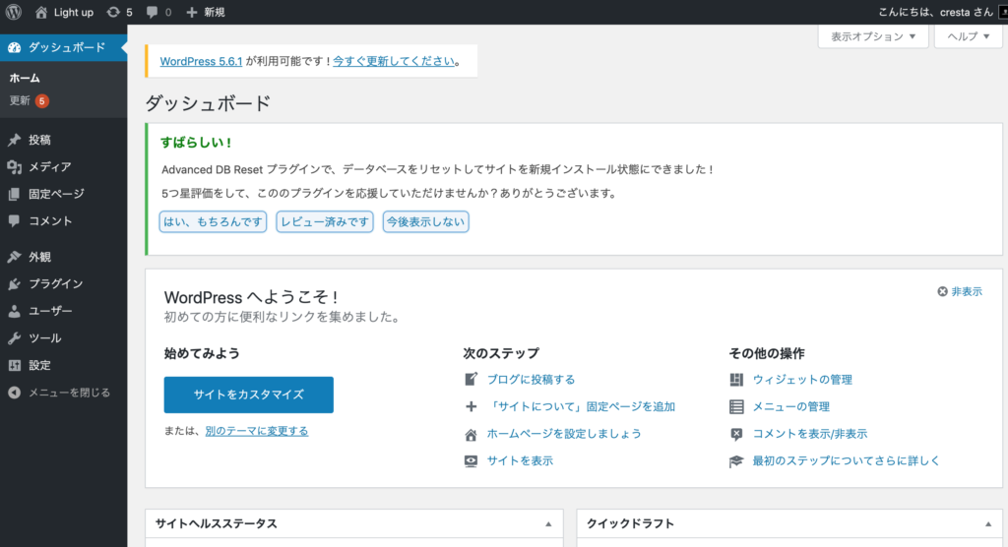The image size is (1008, 547).
Task: Click the collapse menu arrow icon
Action: pyautogui.click(x=14, y=393)
